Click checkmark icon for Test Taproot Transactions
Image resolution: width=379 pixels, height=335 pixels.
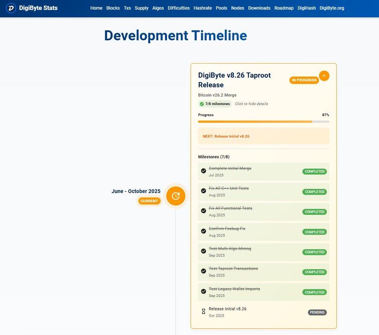coord(203,271)
